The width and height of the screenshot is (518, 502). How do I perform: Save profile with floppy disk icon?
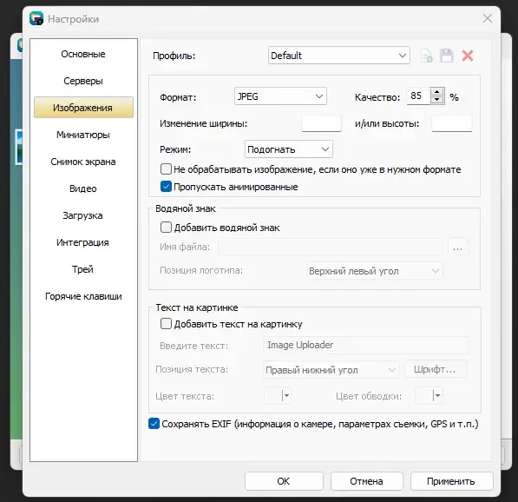click(447, 56)
